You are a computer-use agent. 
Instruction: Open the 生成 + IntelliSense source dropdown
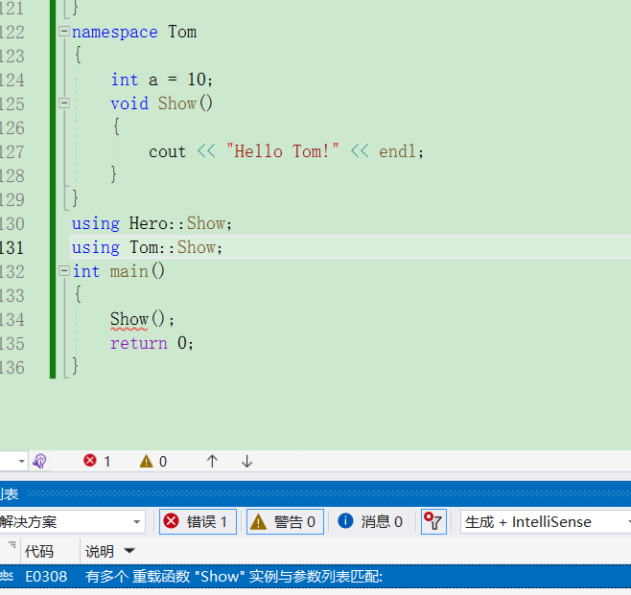546,522
